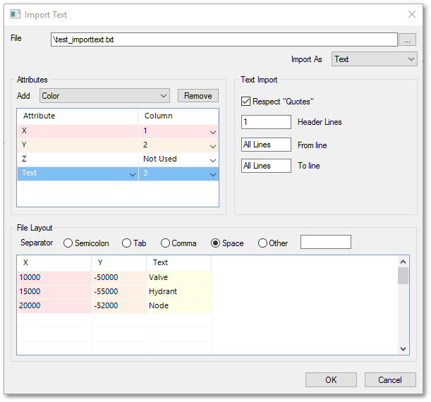This screenshot has width=431, height=402.
Task: Click the Cancel button
Action: [390, 379]
